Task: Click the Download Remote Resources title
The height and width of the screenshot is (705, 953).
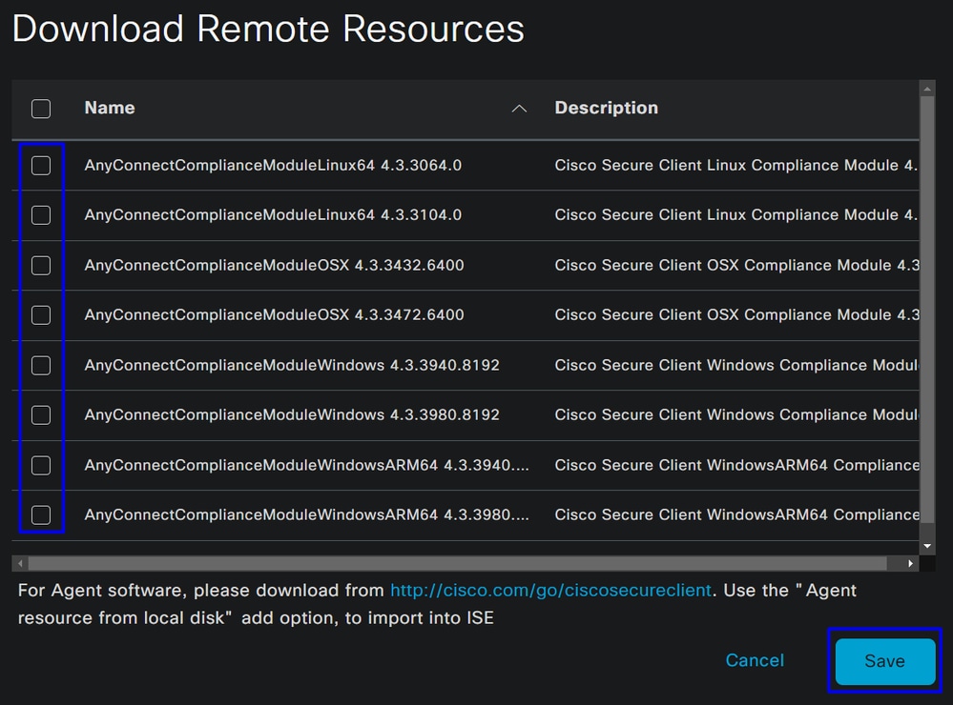Action: [x=268, y=29]
